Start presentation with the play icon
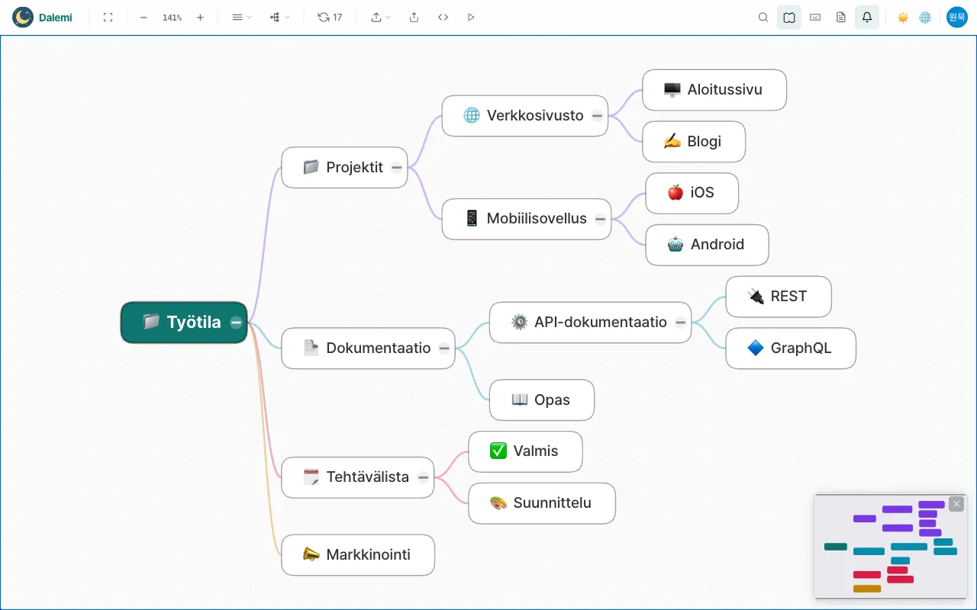Image resolution: width=977 pixels, height=610 pixels. [x=471, y=17]
